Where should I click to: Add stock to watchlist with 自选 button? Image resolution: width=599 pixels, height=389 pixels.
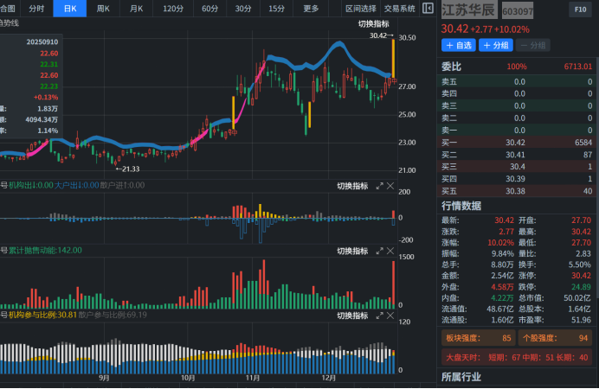click(x=458, y=45)
